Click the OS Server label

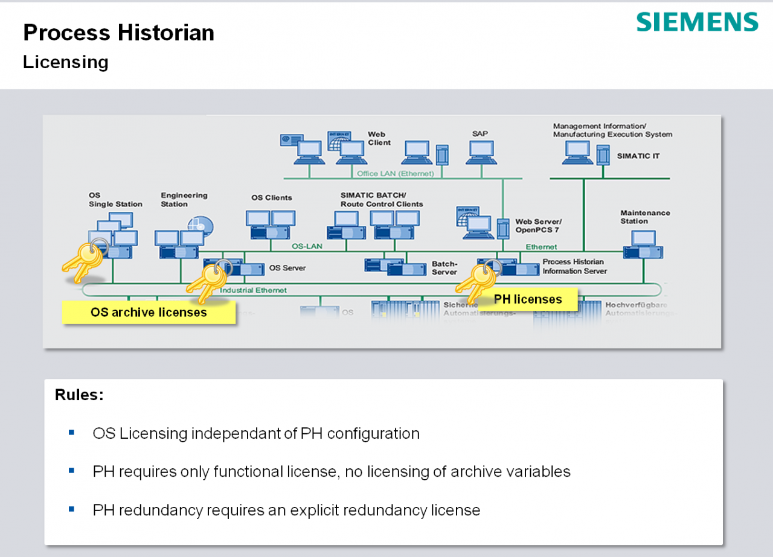(x=287, y=268)
